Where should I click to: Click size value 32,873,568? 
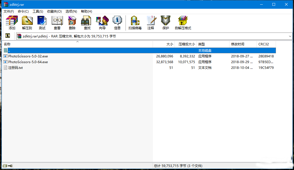point(164,62)
